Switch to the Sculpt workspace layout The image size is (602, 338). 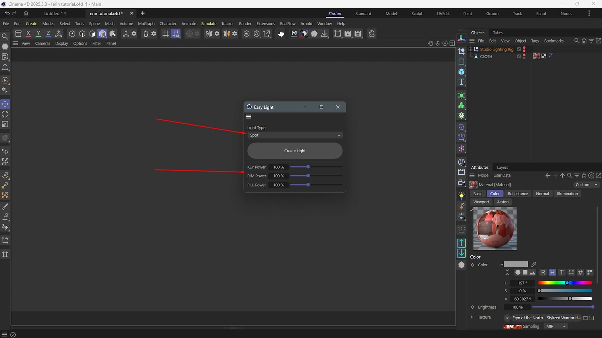[x=417, y=14]
